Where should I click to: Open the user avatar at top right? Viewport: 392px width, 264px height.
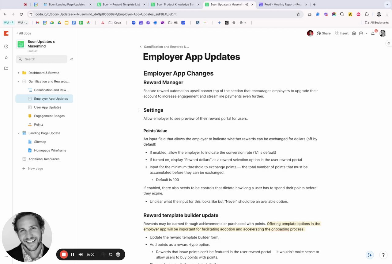pos(383,33)
